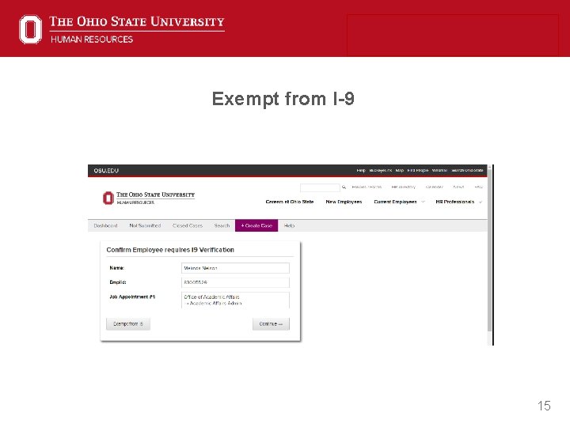
Task: Click the slide title Exempt from I-9
Action: (x=283, y=99)
